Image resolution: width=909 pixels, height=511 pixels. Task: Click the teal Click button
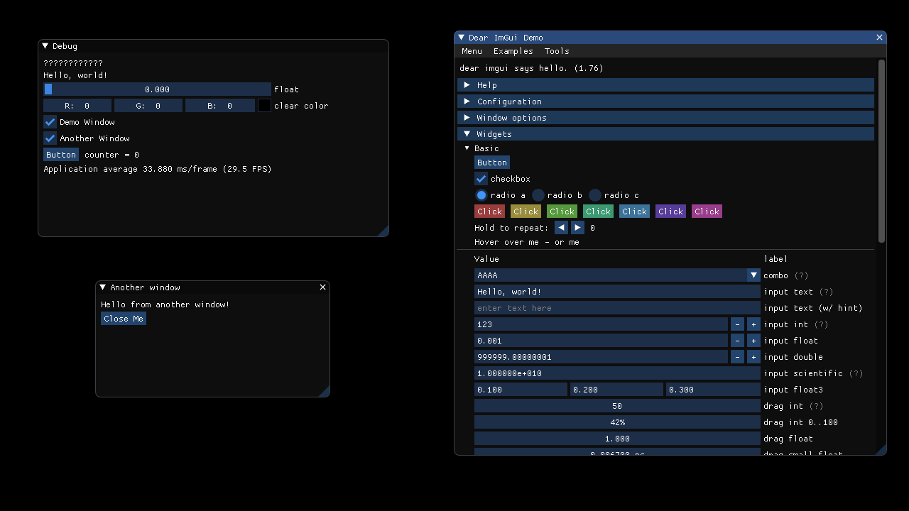pyautogui.click(x=598, y=211)
